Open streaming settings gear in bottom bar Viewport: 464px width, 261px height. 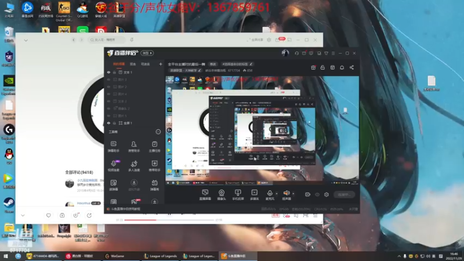(327, 194)
